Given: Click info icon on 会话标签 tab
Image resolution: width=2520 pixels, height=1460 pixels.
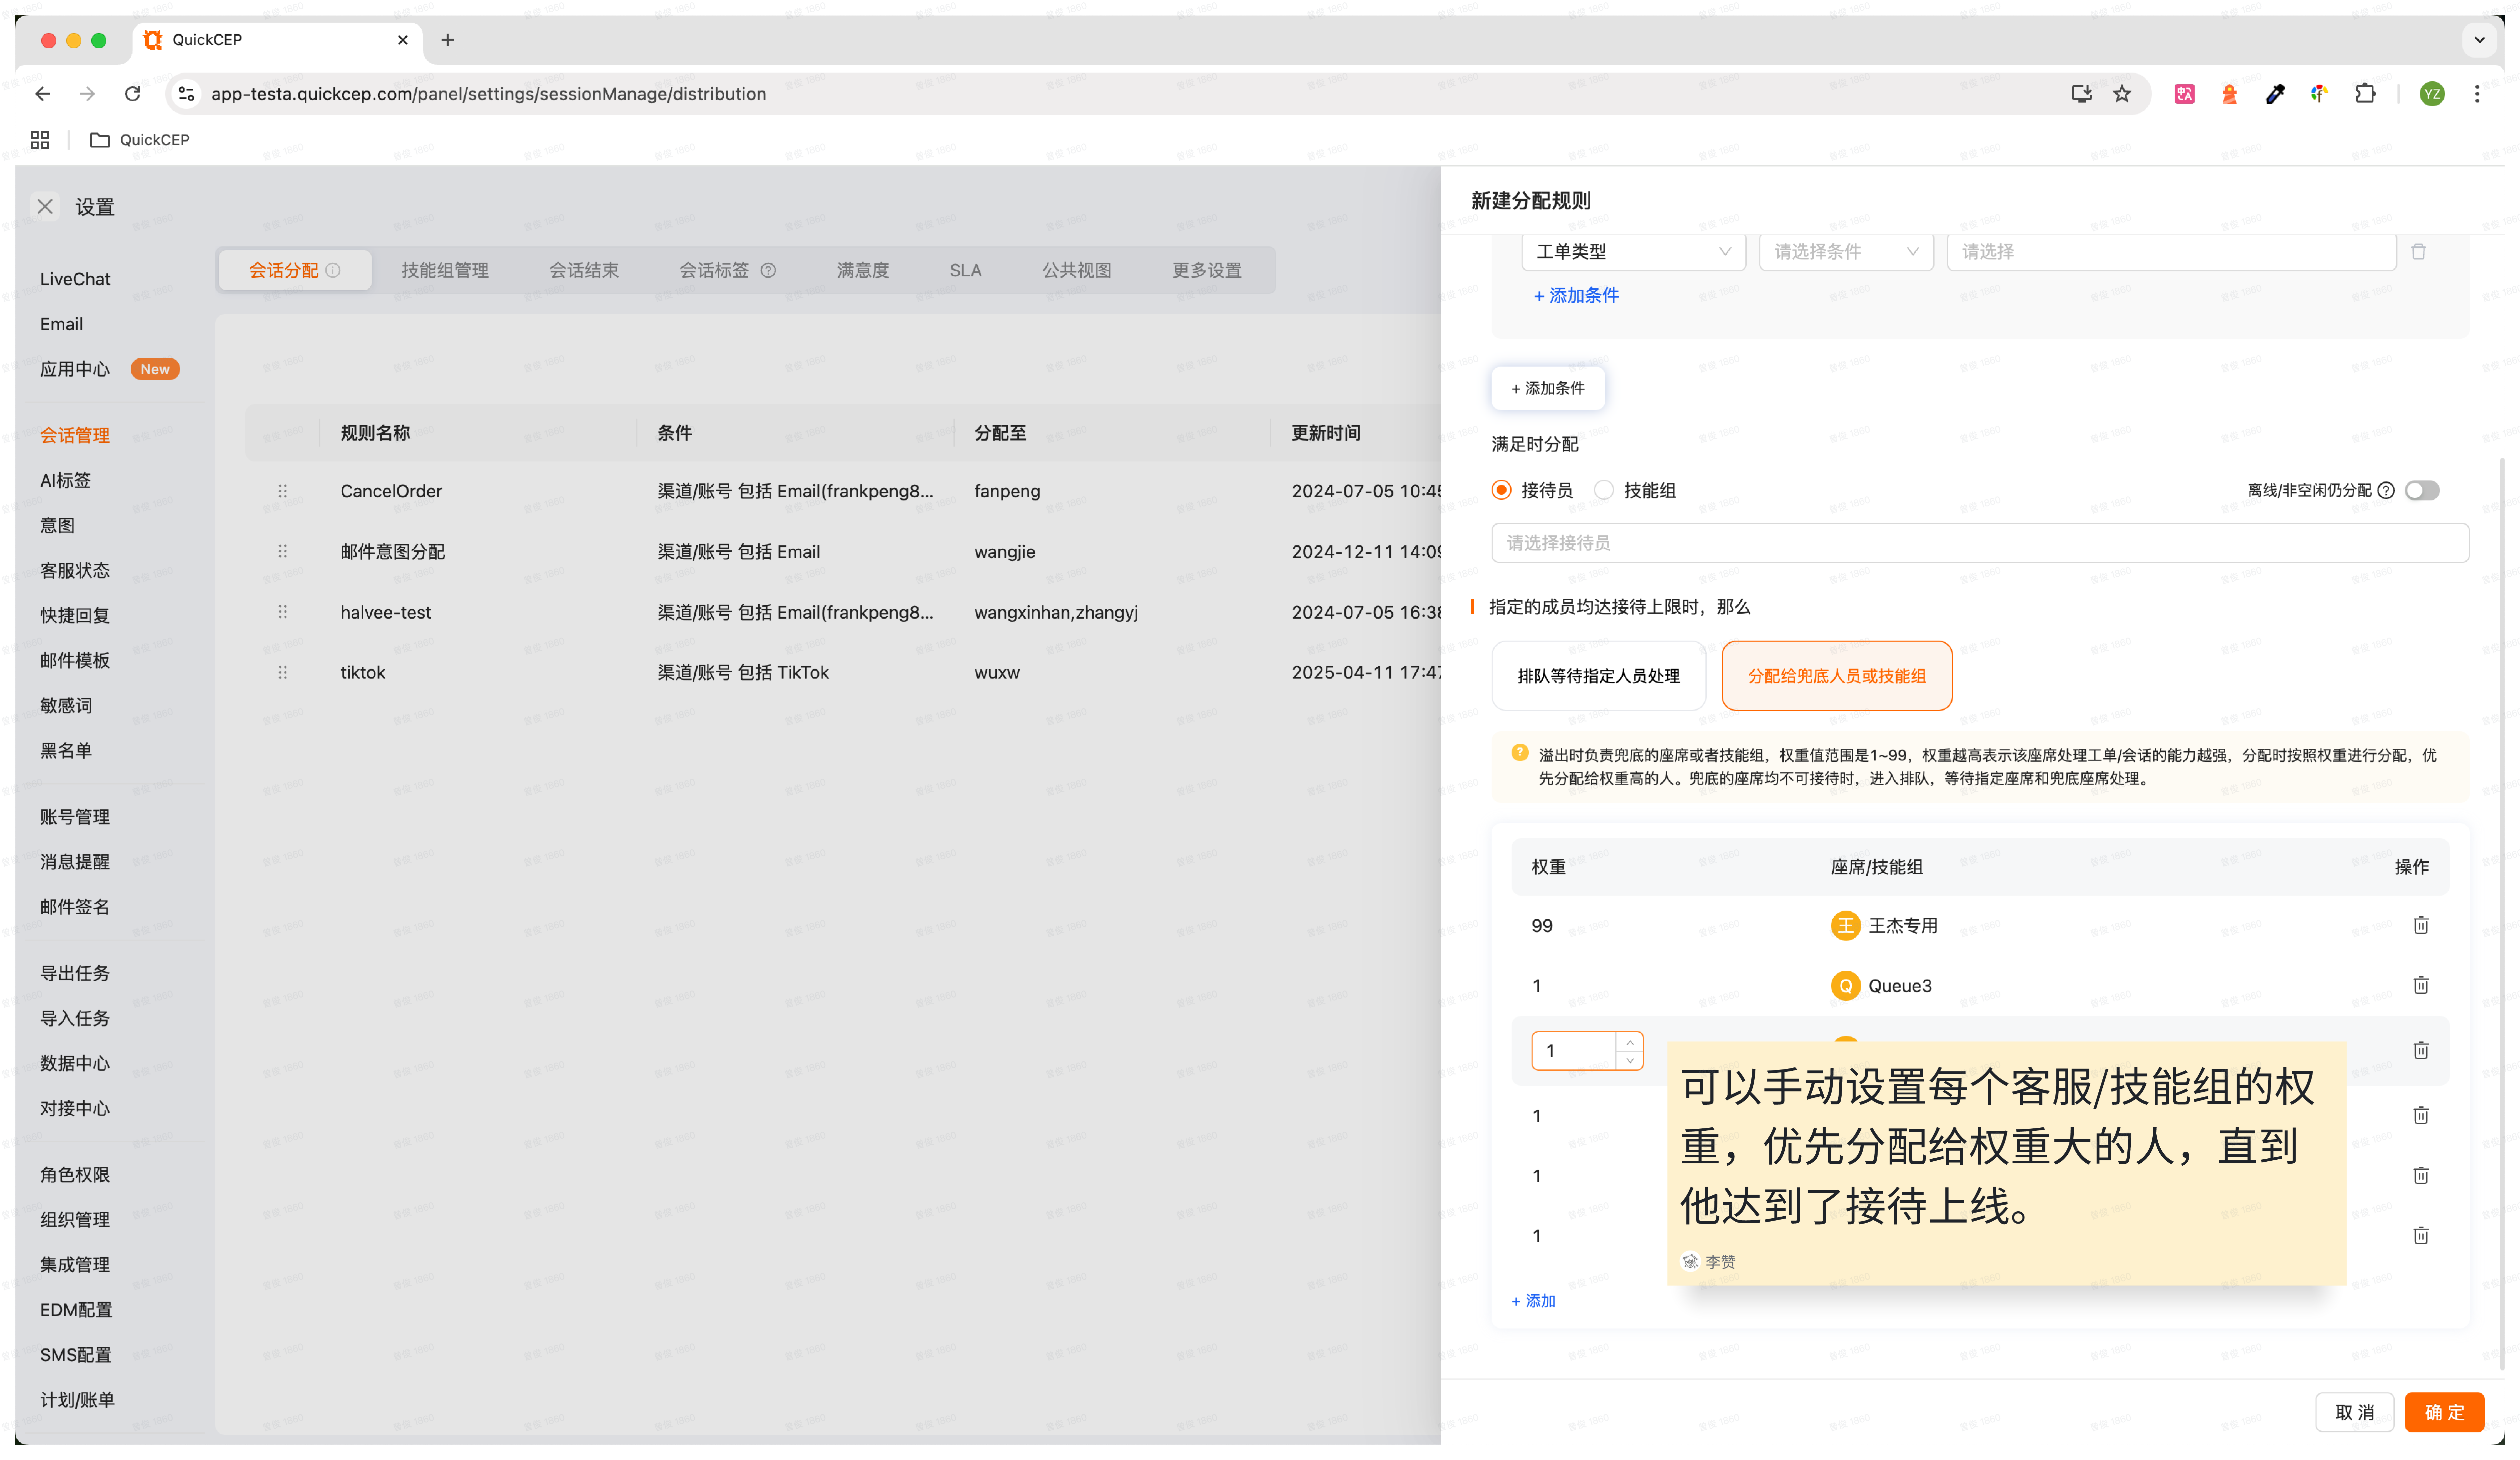Looking at the screenshot, I should 768,270.
